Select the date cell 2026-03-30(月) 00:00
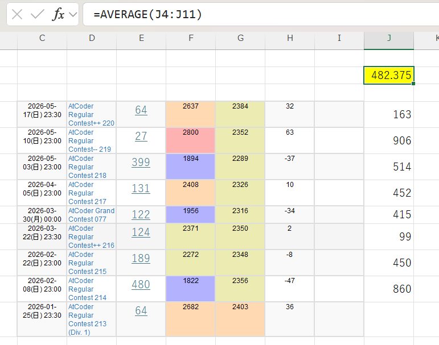 [42, 215]
